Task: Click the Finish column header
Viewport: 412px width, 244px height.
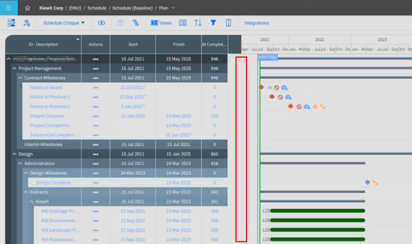Action: click(x=179, y=44)
